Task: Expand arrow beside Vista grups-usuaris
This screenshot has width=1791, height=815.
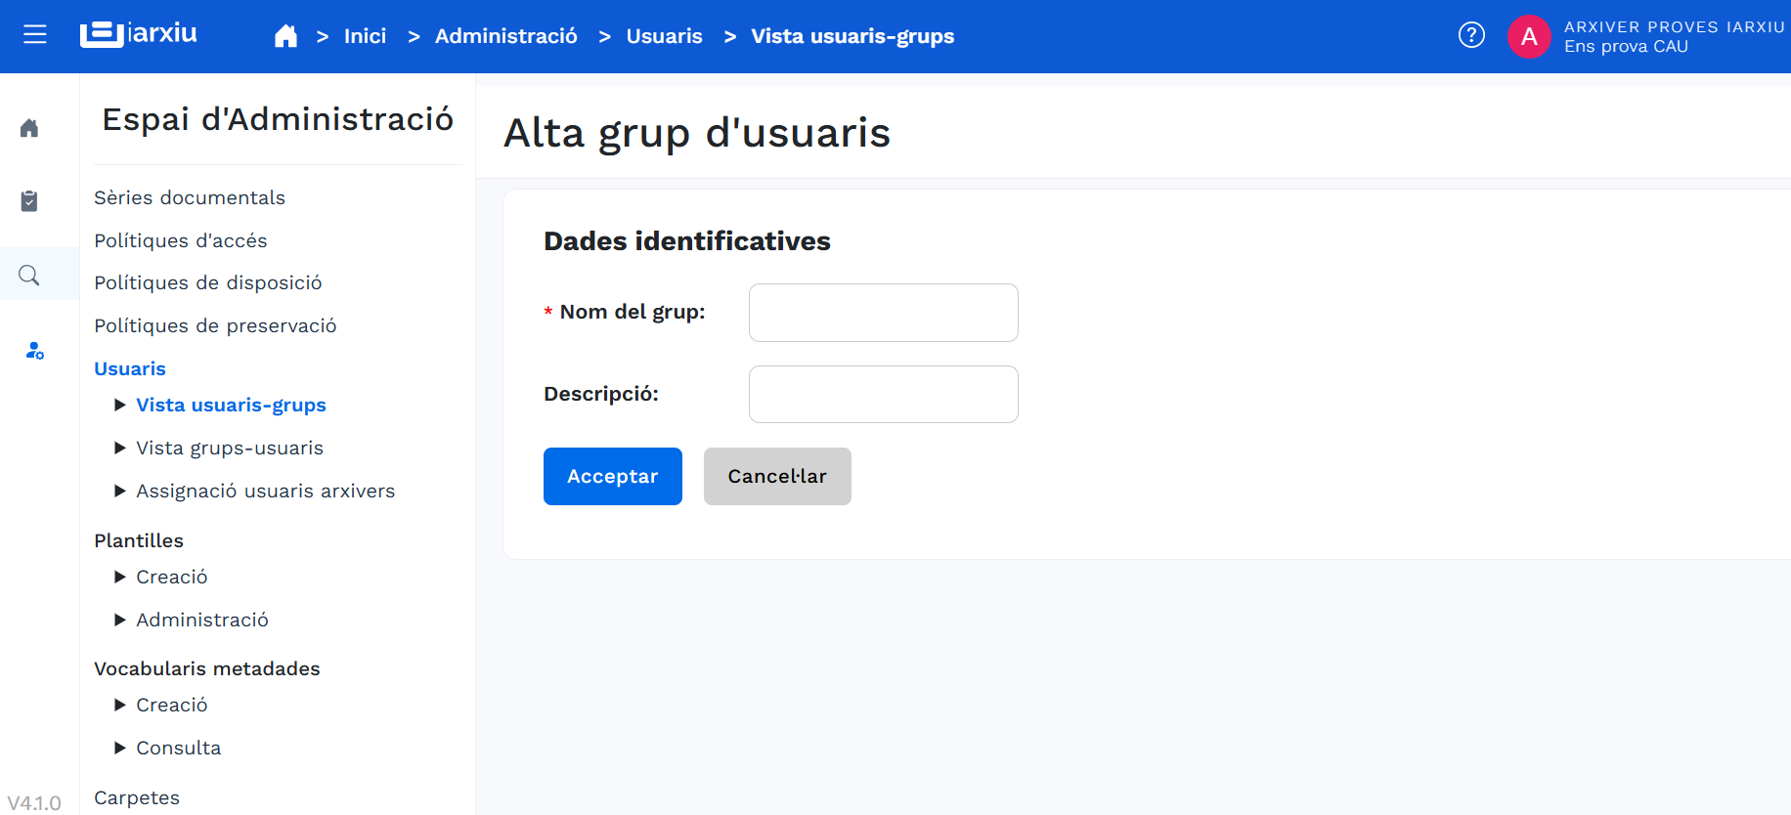Action: tap(120, 448)
